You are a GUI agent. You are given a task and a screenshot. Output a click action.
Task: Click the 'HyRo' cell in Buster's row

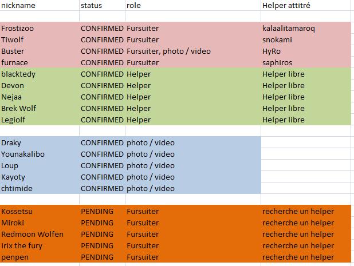click(x=272, y=51)
